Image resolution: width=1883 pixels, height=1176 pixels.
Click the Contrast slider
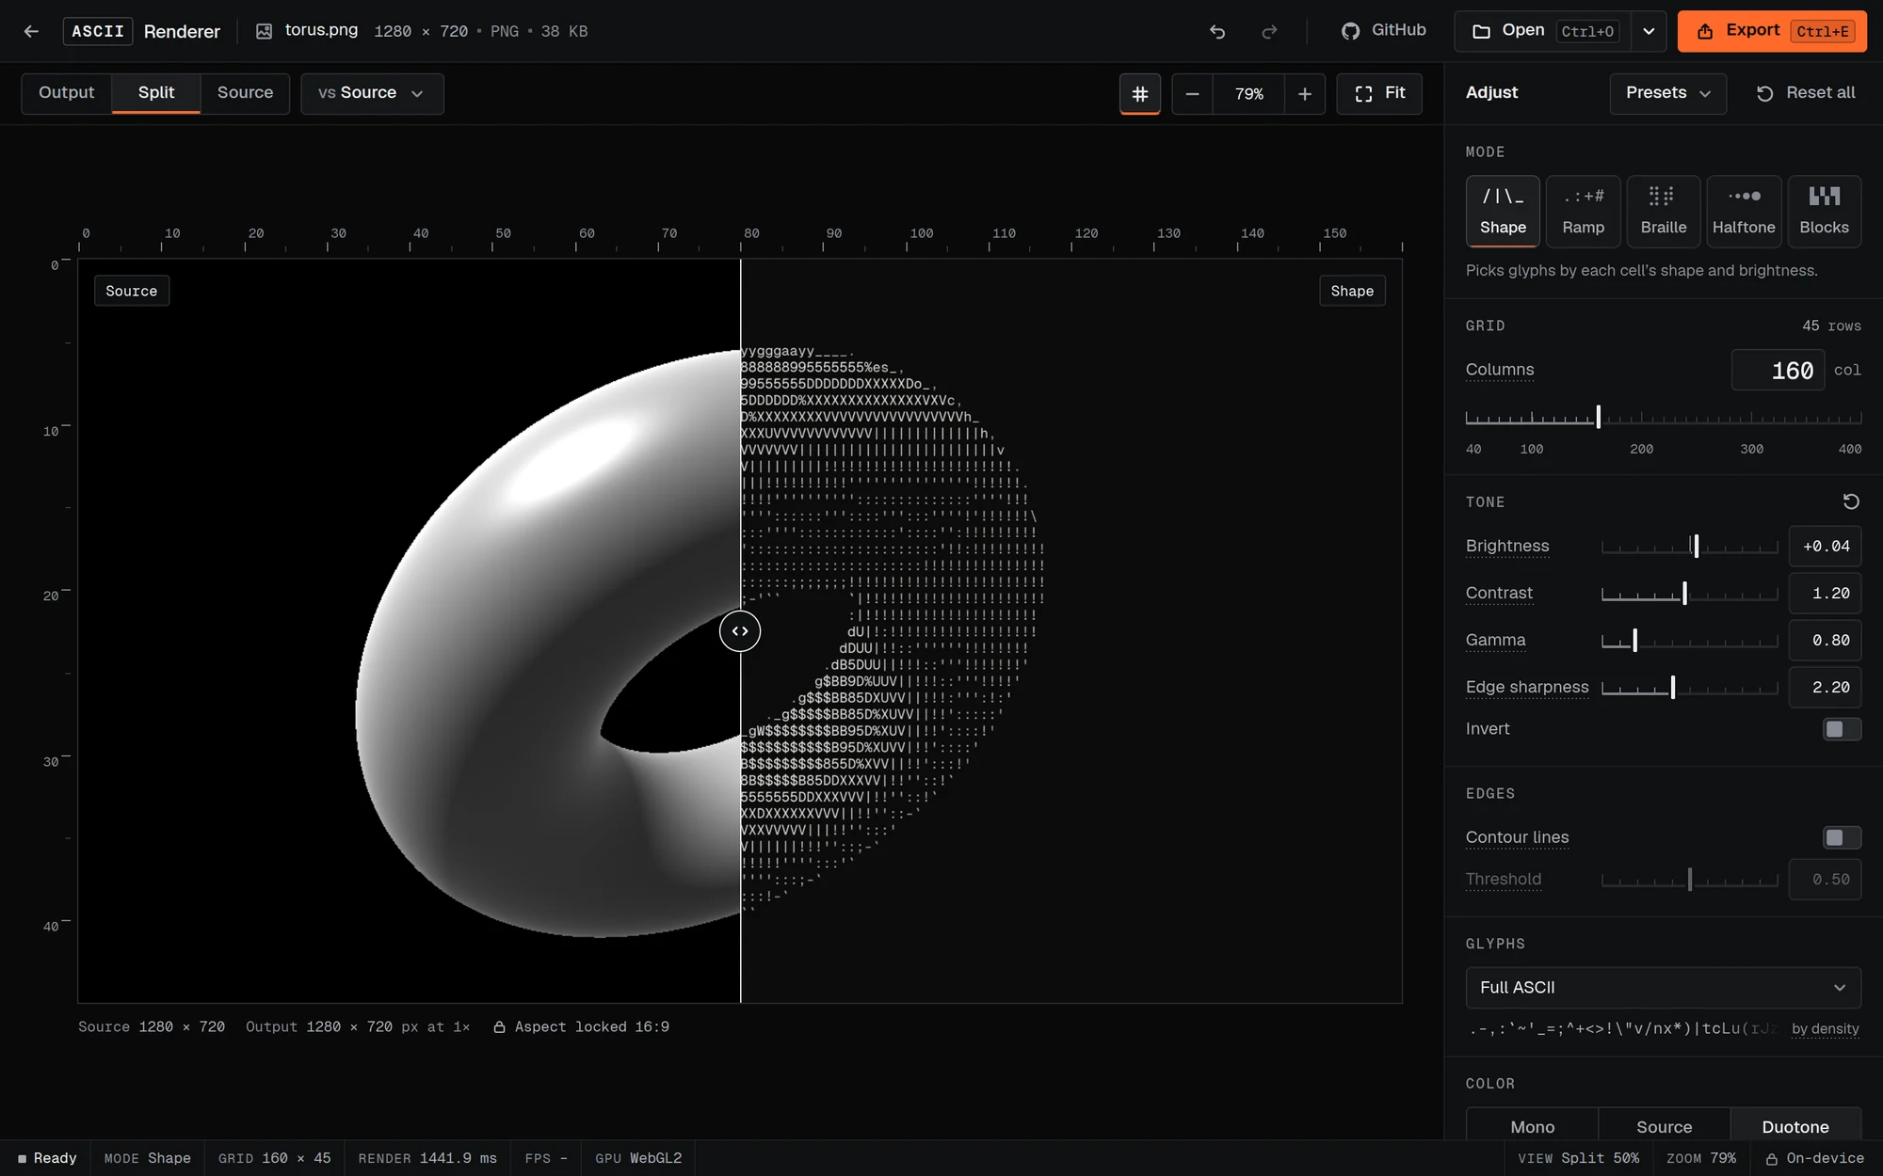click(1689, 593)
